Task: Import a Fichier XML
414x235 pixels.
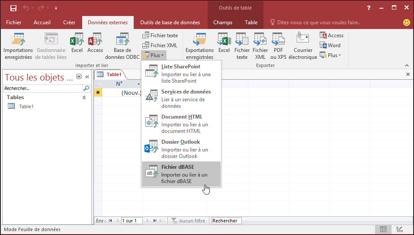Action: [160, 45]
